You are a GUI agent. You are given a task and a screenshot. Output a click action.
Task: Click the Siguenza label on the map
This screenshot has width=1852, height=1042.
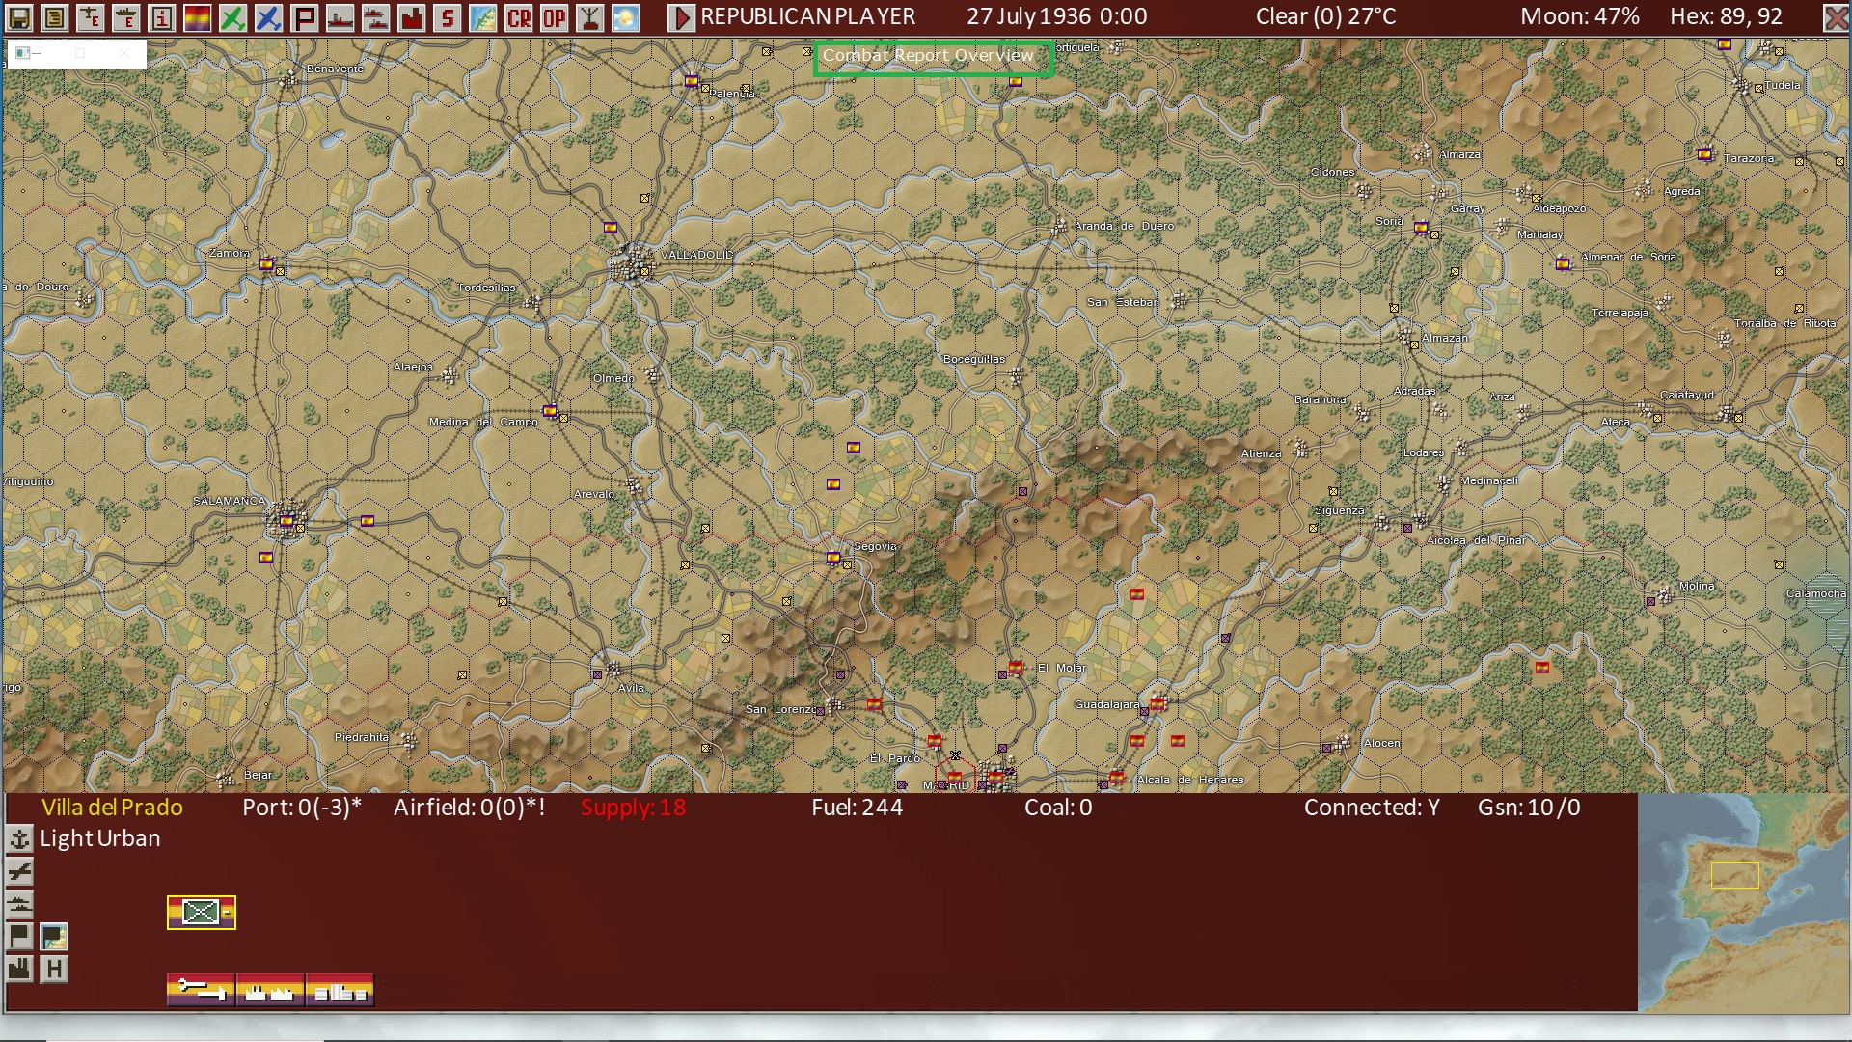pyautogui.click(x=1340, y=510)
